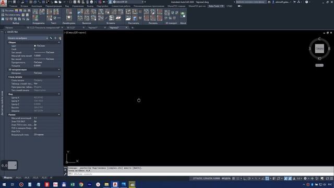The height and width of the screenshot is (188, 334).
Task: Toggle auto-add annotation scales in status bar
Action: [290, 179]
